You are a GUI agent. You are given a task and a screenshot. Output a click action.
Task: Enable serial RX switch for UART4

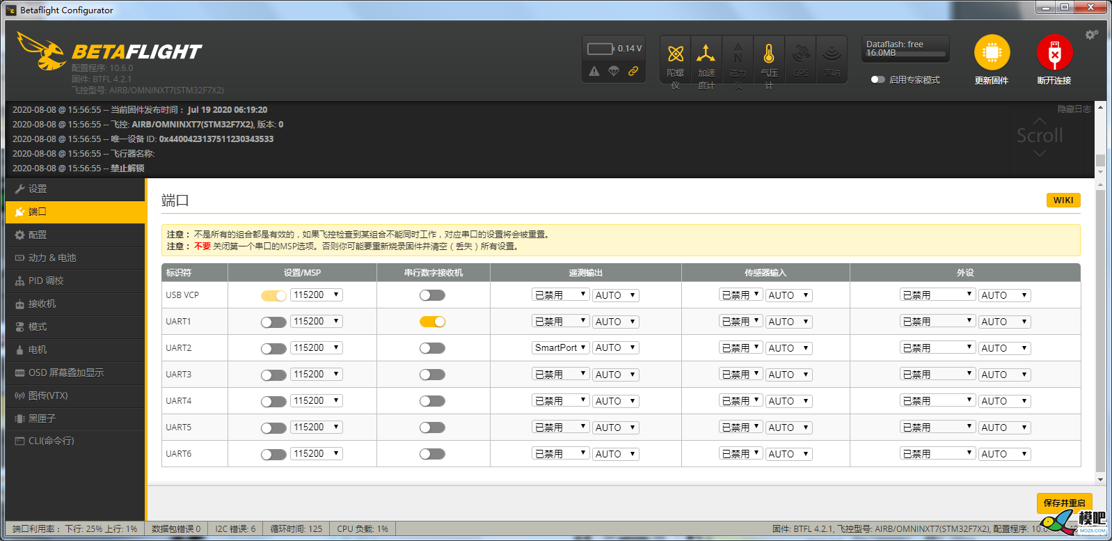click(x=432, y=401)
